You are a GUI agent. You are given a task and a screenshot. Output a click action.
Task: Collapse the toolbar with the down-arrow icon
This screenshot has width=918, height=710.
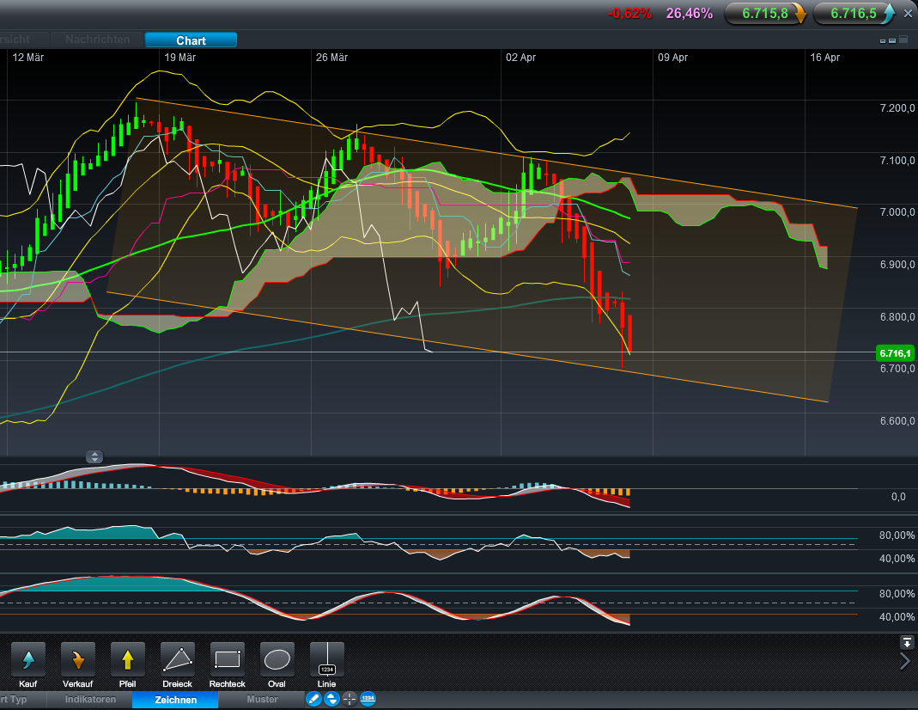[x=907, y=643]
